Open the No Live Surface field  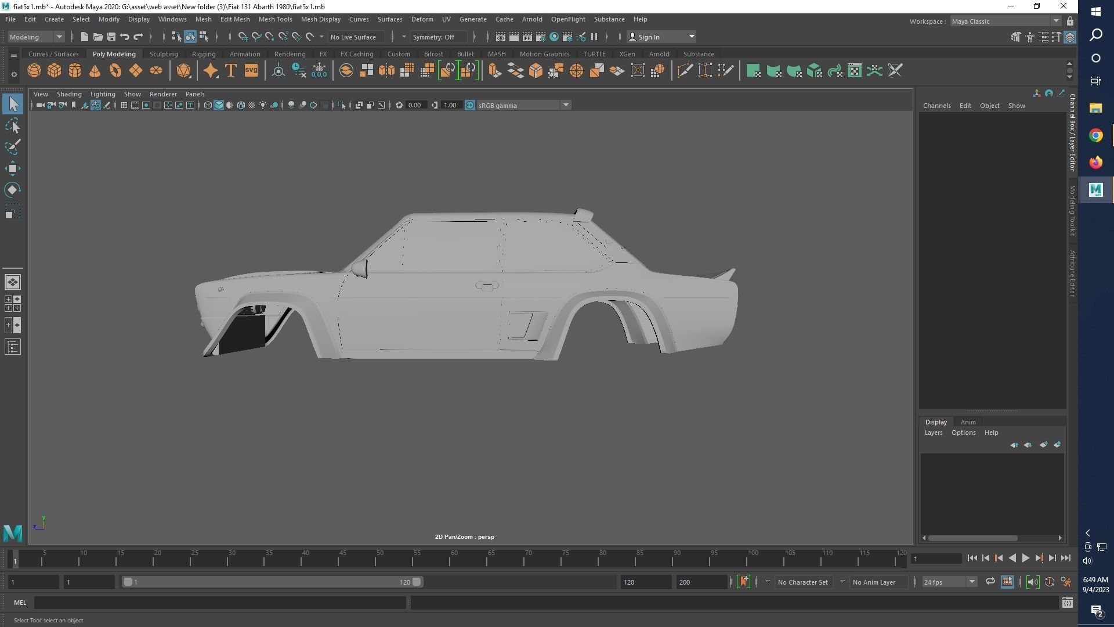click(356, 37)
